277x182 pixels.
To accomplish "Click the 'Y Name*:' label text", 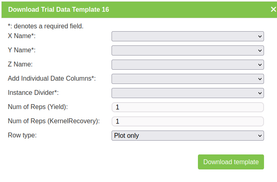I will tap(22, 50).
